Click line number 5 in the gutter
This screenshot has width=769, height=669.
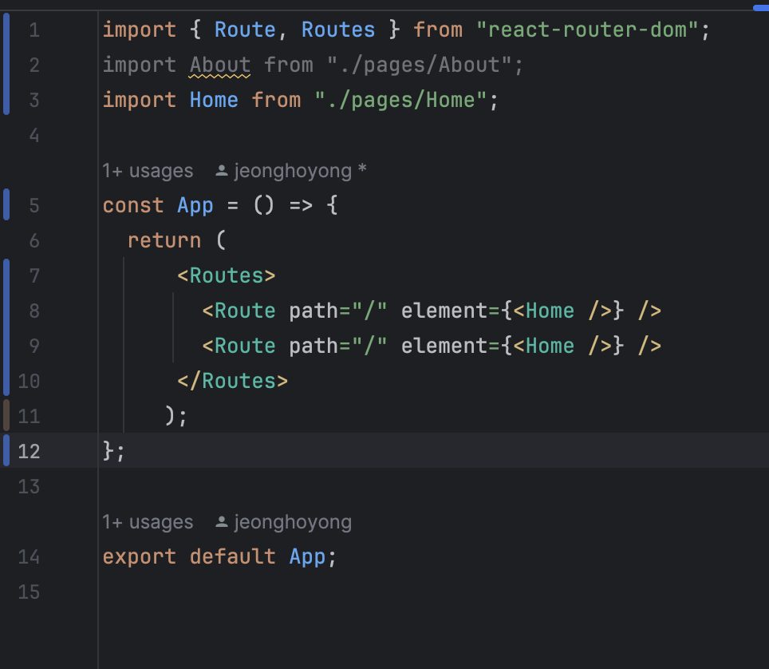point(34,205)
